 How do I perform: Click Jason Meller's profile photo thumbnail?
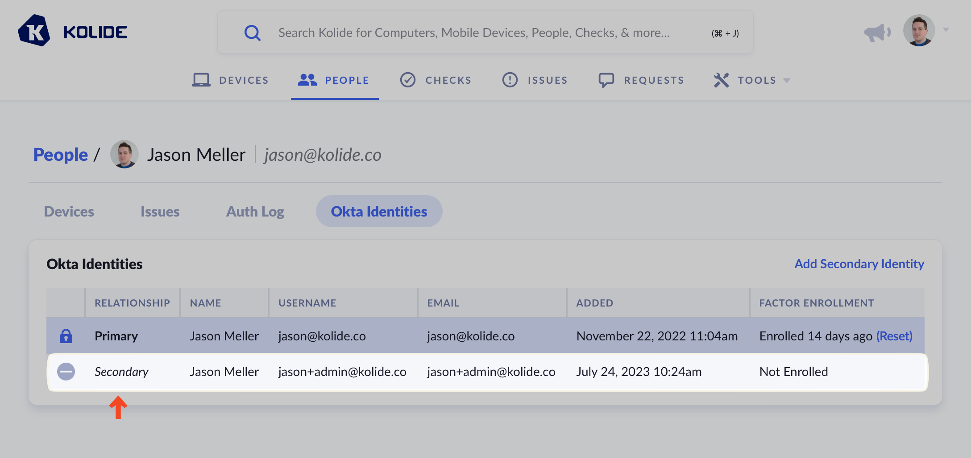pyautogui.click(x=124, y=155)
